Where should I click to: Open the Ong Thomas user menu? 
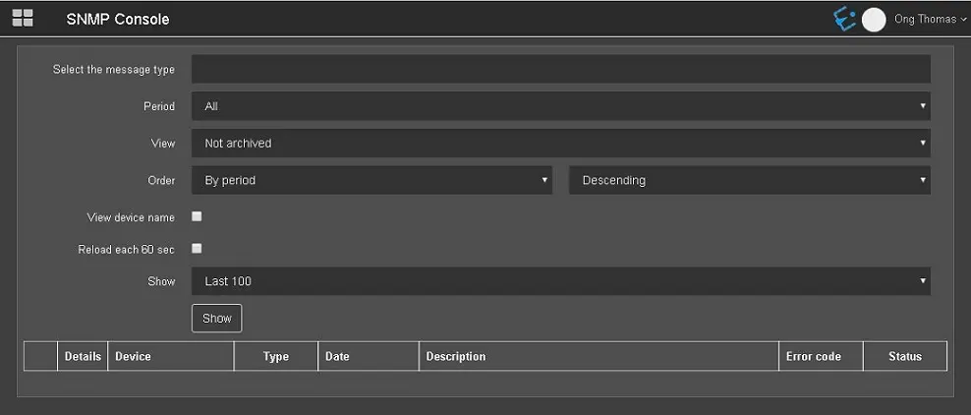click(931, 20)
